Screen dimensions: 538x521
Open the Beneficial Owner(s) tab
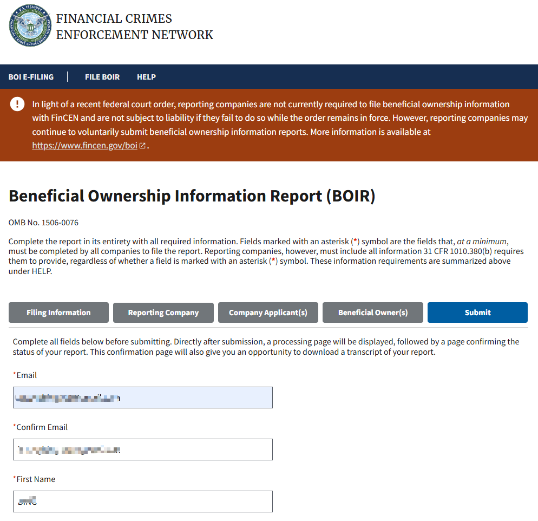click(372, 312)
